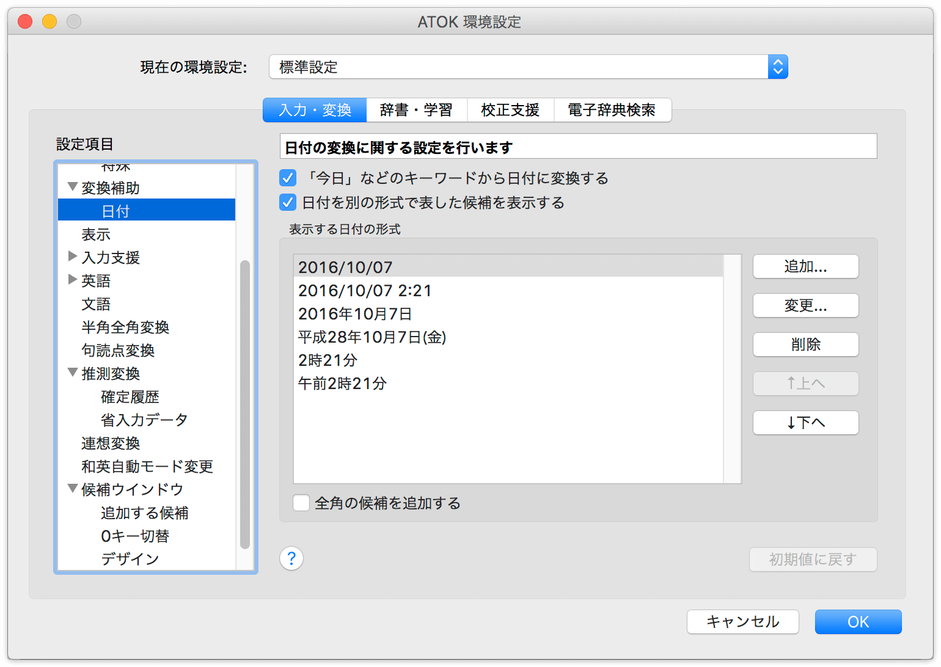Screen dimensions: 941x667
Task: Click the キャンセル button
Action: pyautogui.click(x=743, y=622)
